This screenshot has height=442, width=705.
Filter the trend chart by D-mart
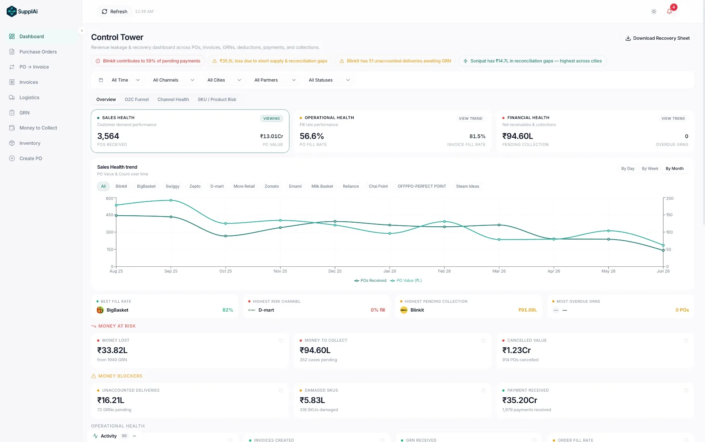click(217, 186)
